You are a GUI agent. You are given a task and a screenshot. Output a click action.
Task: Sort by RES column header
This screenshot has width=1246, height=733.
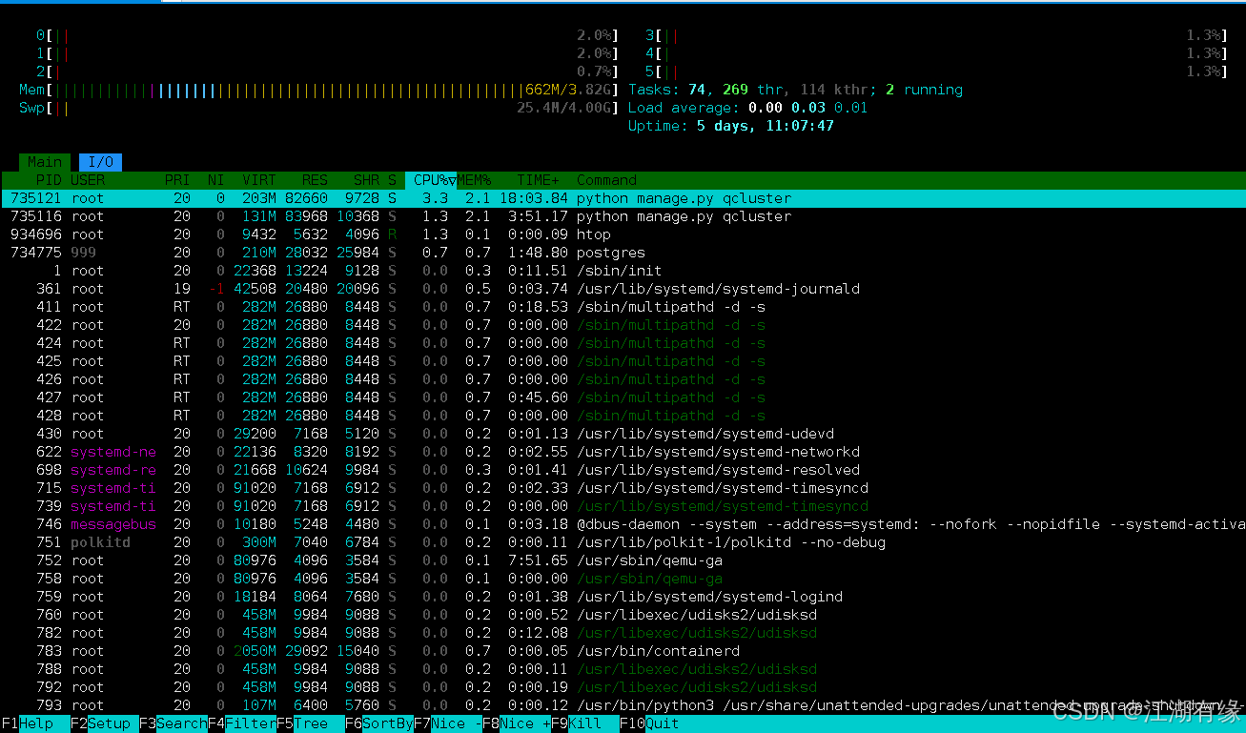click(x=315, y=180)
